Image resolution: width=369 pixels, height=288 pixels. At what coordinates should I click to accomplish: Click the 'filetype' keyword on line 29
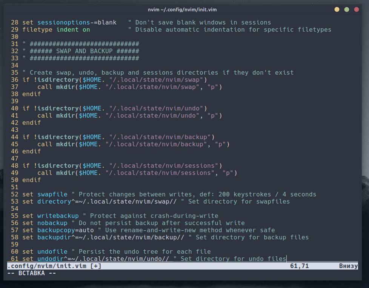click(x=37, y=29)
